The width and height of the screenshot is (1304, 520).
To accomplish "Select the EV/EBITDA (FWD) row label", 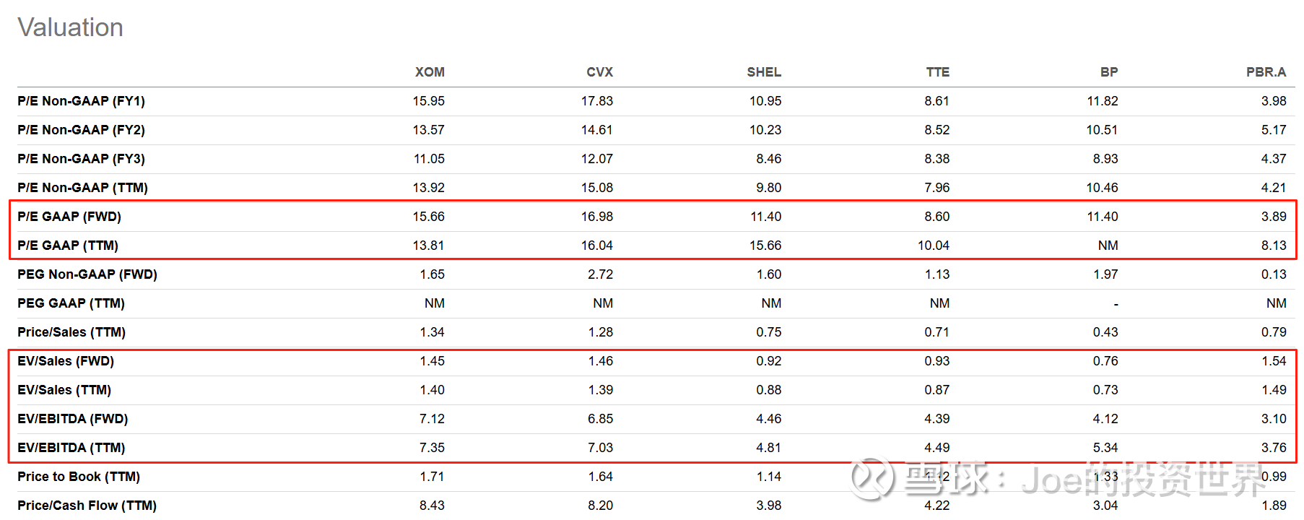I will [72, 419].
